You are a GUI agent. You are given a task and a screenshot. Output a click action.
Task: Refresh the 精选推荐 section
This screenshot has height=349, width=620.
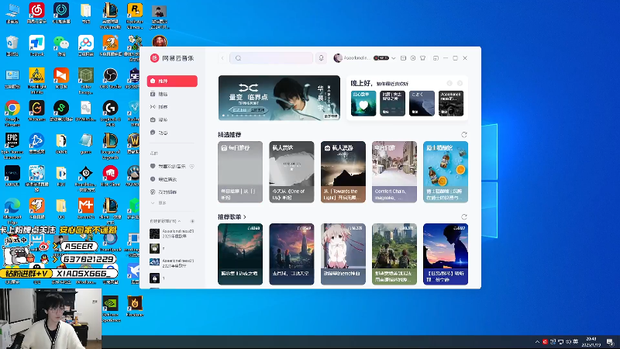click(464, 135)
